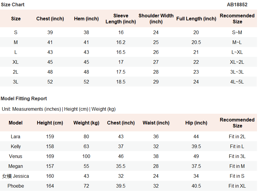Select the XL size row label
Viewport: 260px width, 193px height.
[x=16, y=62]
